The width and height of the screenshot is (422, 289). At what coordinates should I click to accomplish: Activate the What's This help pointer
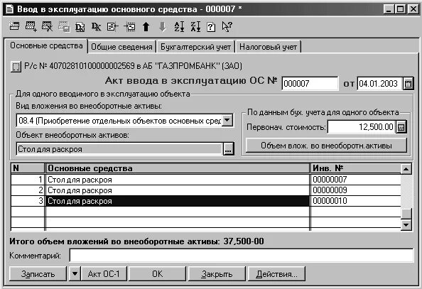coord(227,27)
